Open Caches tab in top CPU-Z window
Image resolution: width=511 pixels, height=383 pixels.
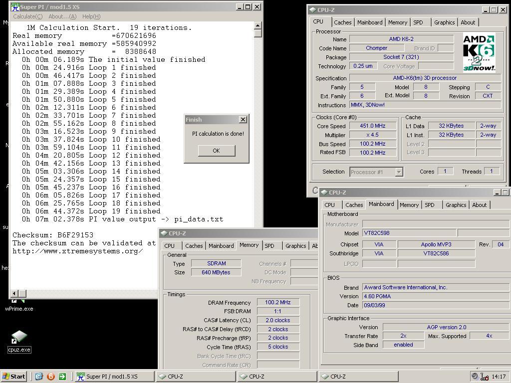tap(342, 22)
